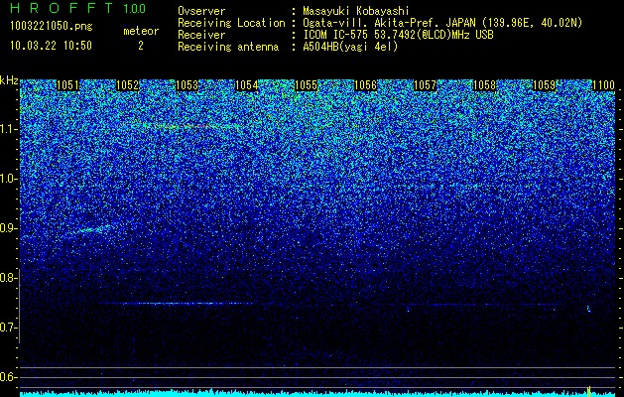Click the 0.9 frequency axis label
624x397 pixels.
coord(8,228)
